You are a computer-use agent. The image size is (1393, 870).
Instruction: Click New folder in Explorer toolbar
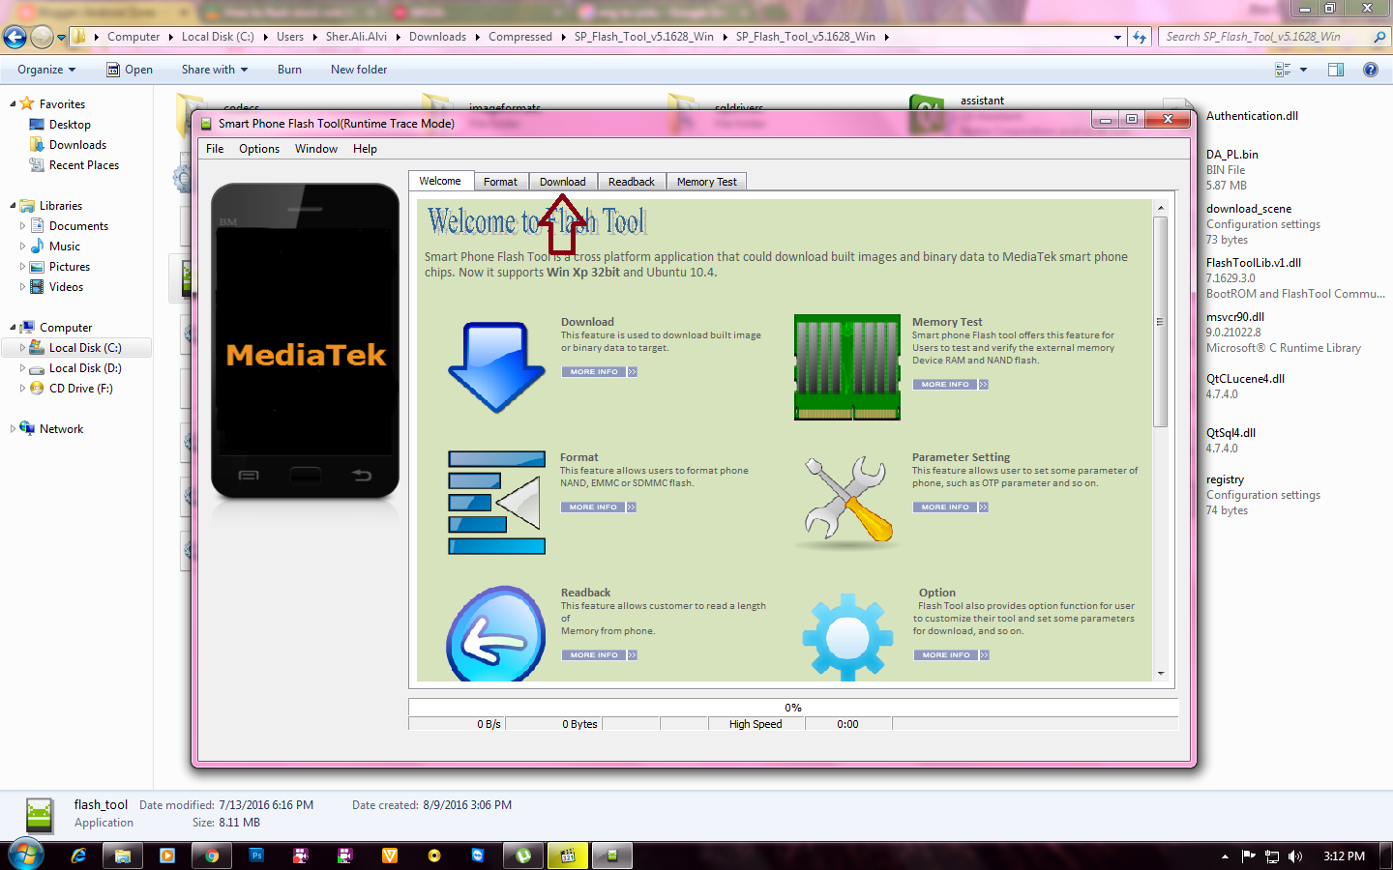coord(359,70)
